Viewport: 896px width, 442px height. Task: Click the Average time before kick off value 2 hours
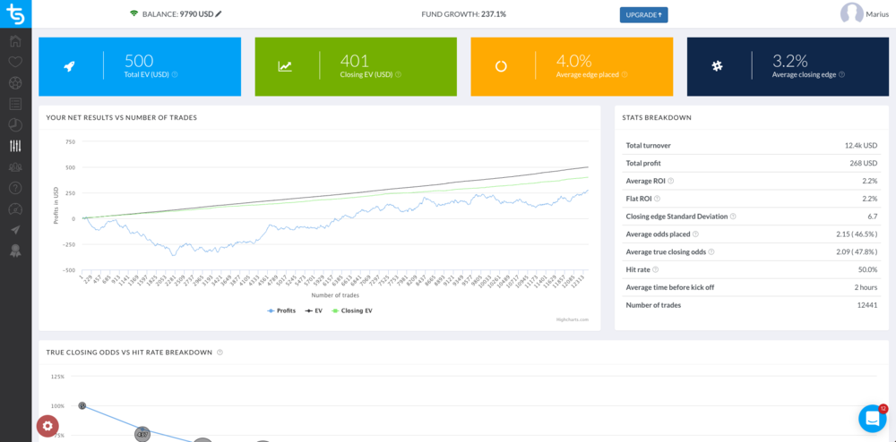(866, 287)
